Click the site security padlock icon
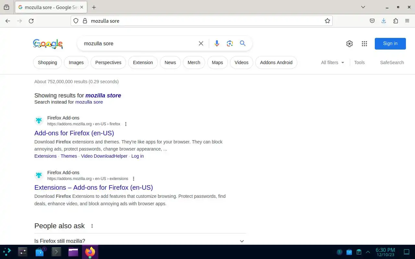The width and height of the screenshot is (415, 259). point(85,21)
